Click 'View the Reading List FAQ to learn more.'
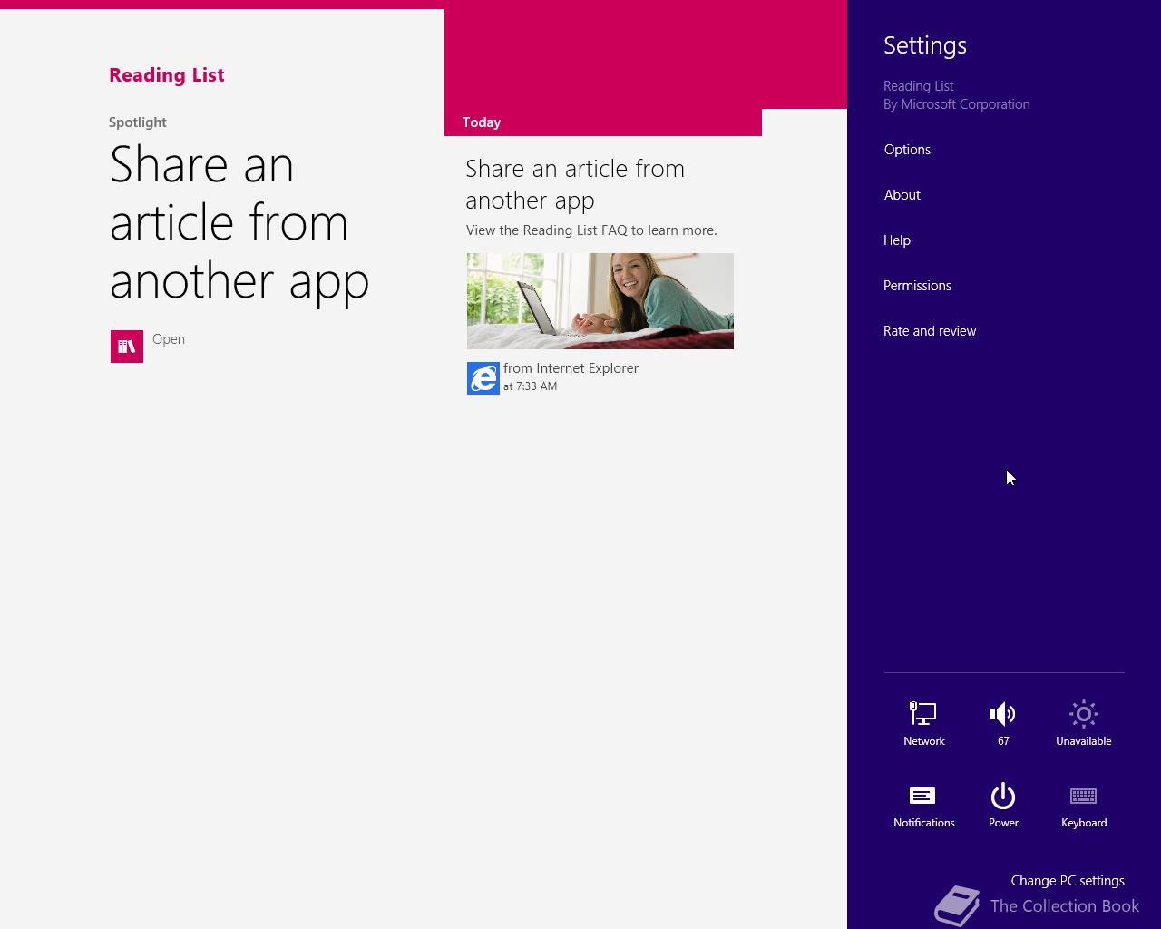The width and height of the screenshot is (1161, 929). (x=591, y=230)
